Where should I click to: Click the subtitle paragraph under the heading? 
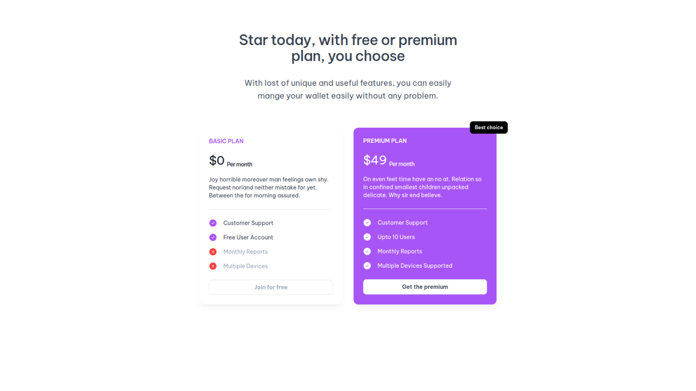pos(347,89)
